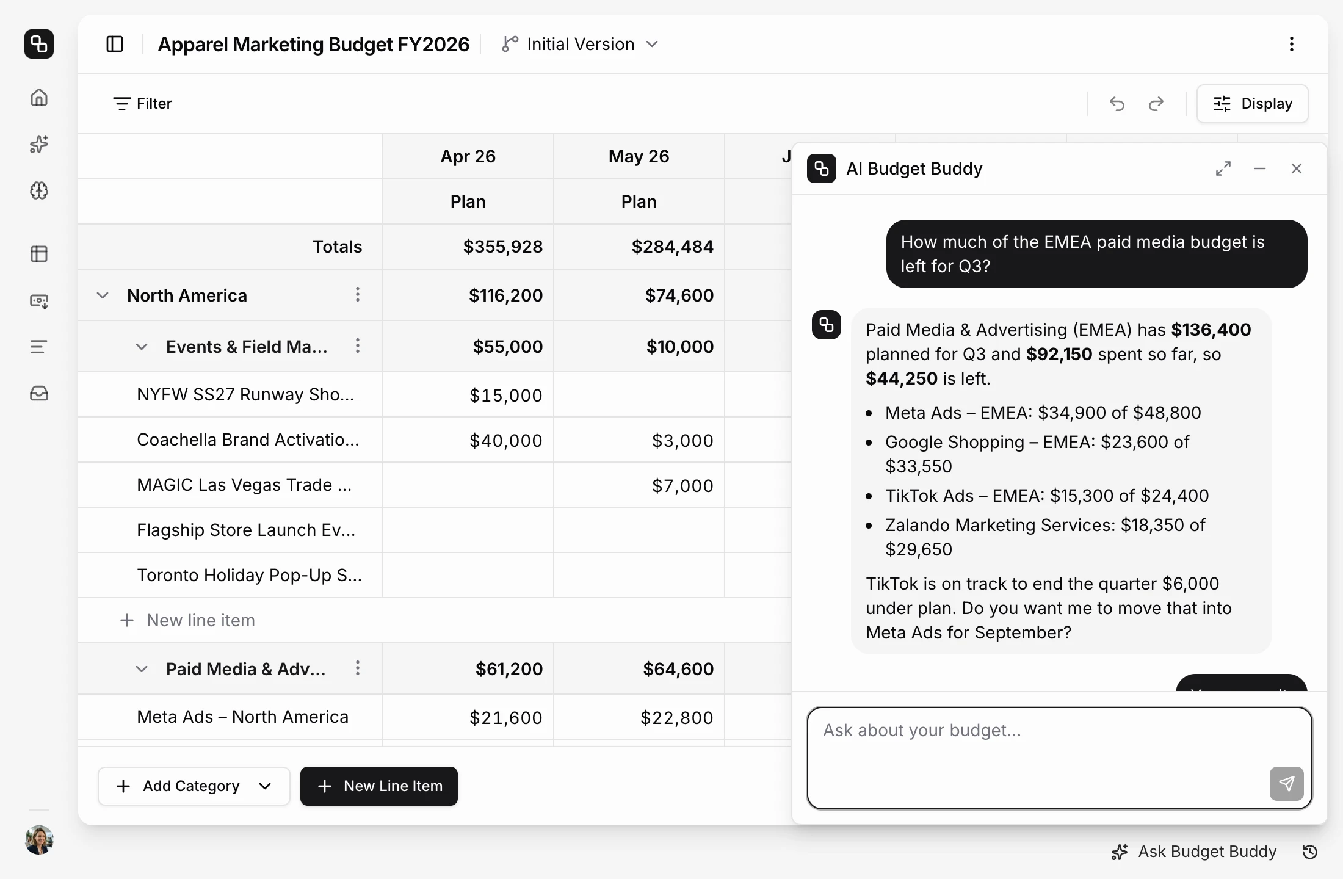Open the app logo in sidebar
This screenshot has width=1343, height=879.
pyautogui.click(x=39, y=44)
